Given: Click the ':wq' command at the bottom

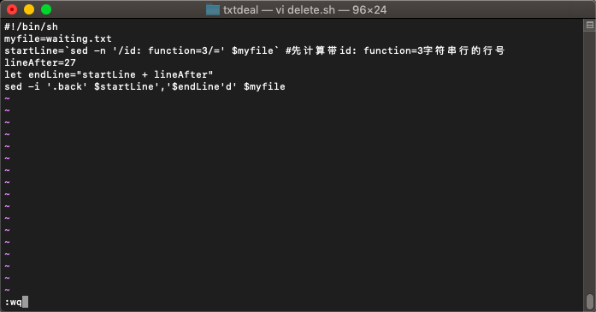Looking at the screenshot, I should point(14,303).
